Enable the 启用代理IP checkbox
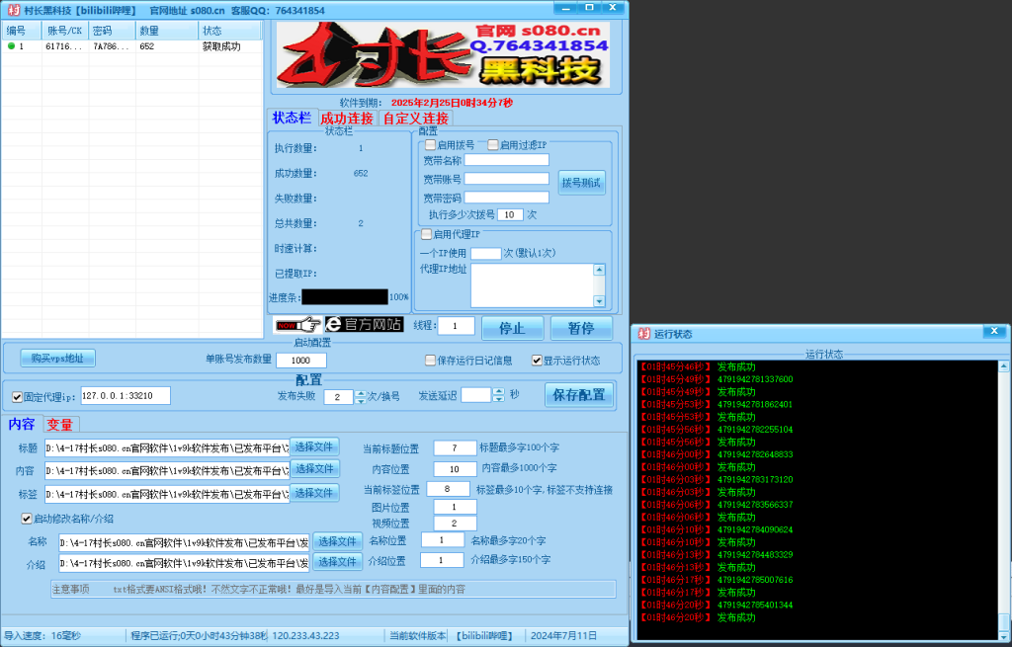The image size is (1012, 647). click(x=425, y=233)
